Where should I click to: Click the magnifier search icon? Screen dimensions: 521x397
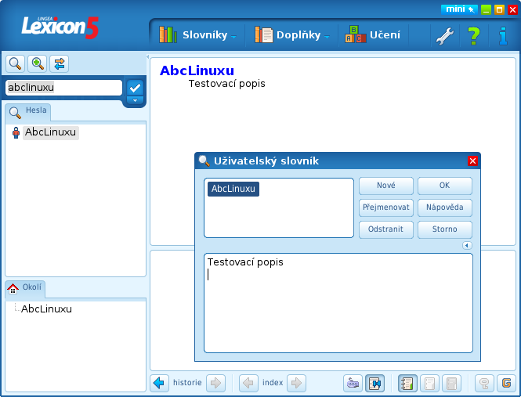point(16,63)
